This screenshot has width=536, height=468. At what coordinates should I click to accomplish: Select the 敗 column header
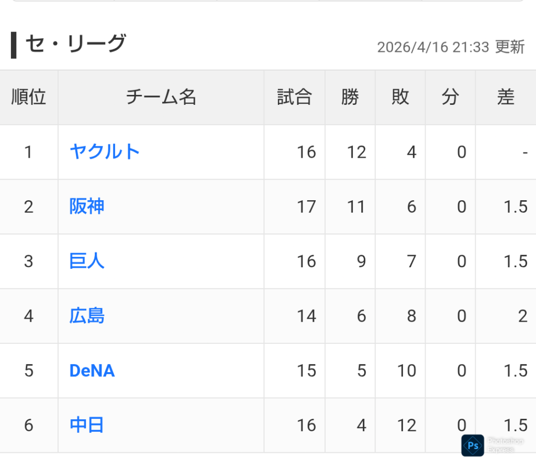click(x=400, y=97)
